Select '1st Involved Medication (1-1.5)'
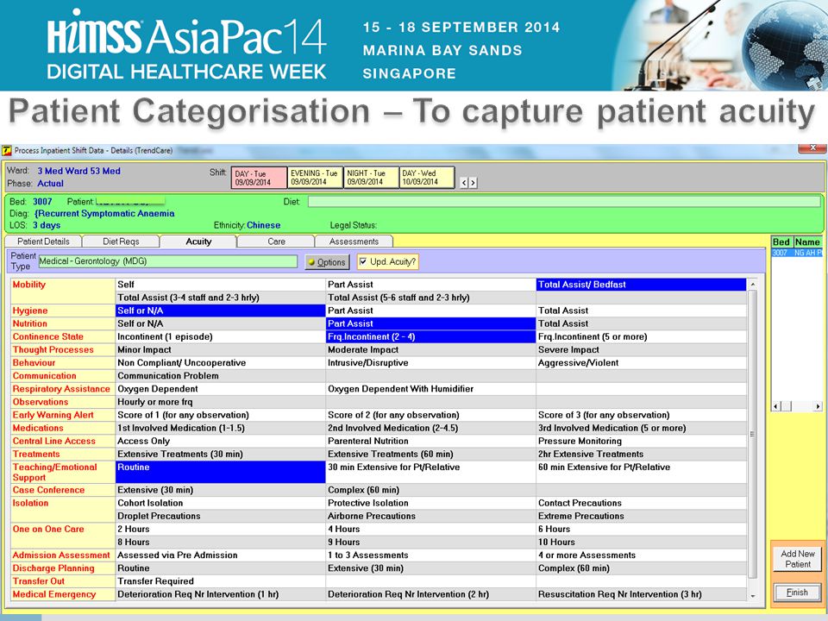 pos(221,429)
